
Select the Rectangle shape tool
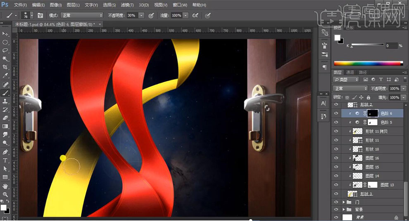[5, 177]
